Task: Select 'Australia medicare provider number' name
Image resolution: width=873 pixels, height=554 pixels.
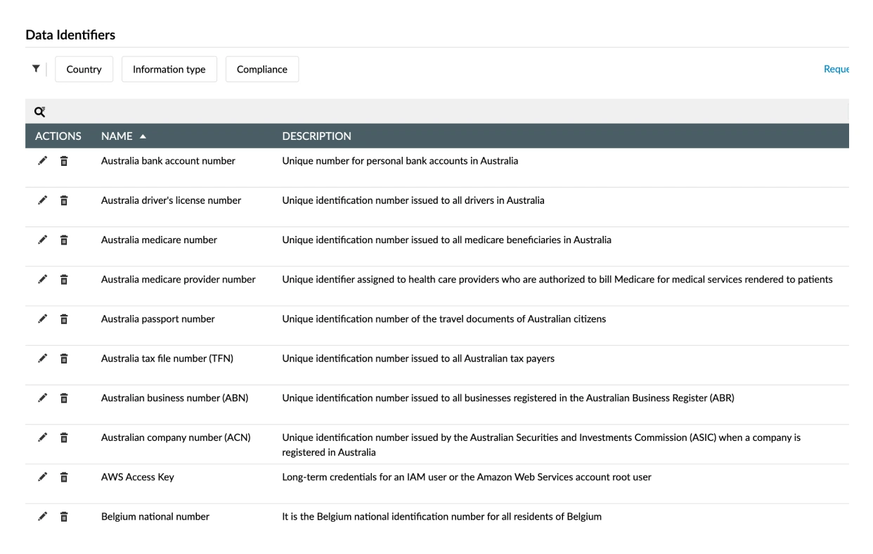Action: [x=179, y=280]
